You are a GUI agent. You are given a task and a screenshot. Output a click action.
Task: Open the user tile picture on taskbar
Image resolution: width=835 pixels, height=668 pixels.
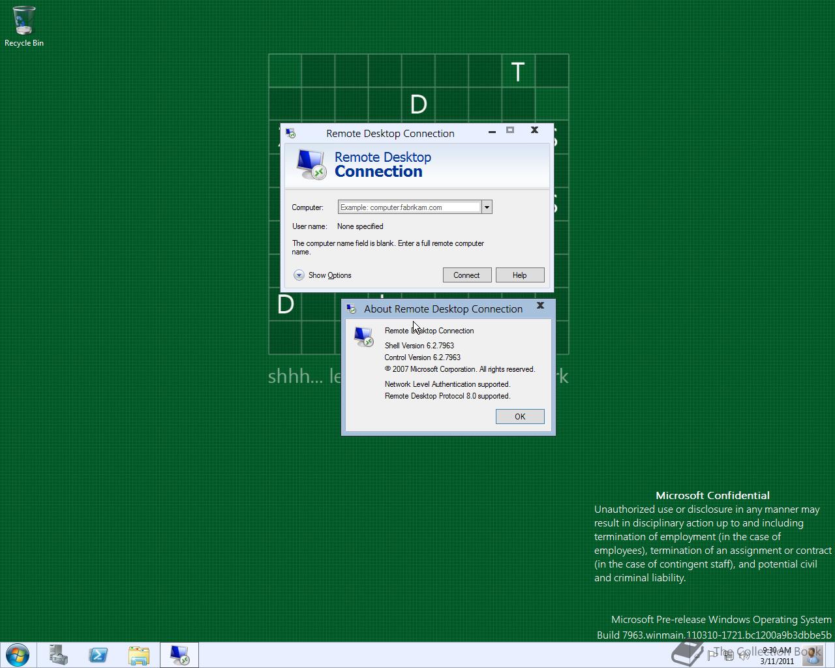click(x=813, y=655)
